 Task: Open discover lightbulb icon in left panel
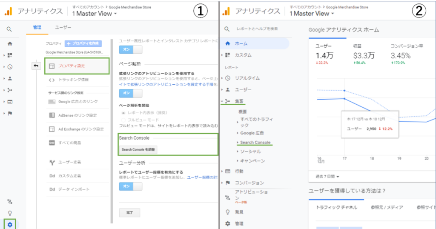pos(10,213)
